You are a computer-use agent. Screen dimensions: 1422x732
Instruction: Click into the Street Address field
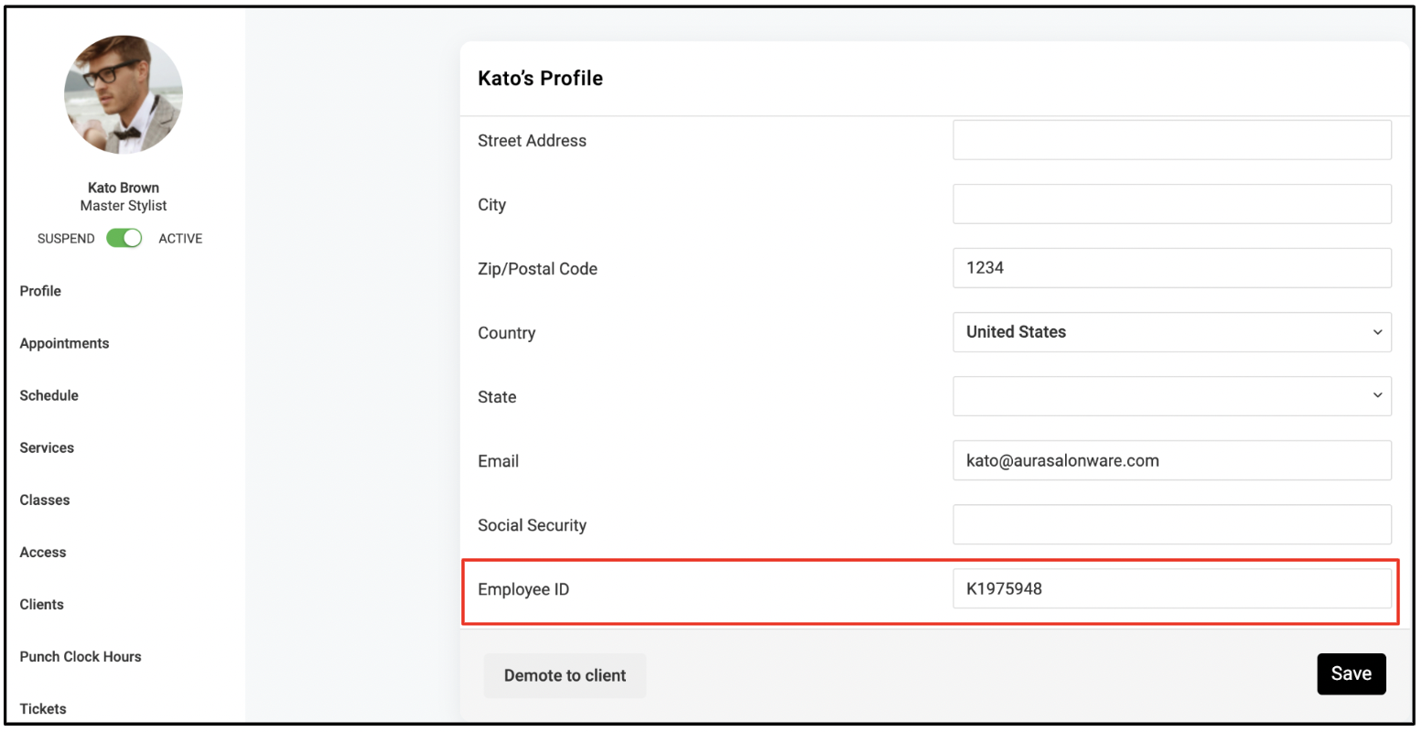coord(1172,140)
